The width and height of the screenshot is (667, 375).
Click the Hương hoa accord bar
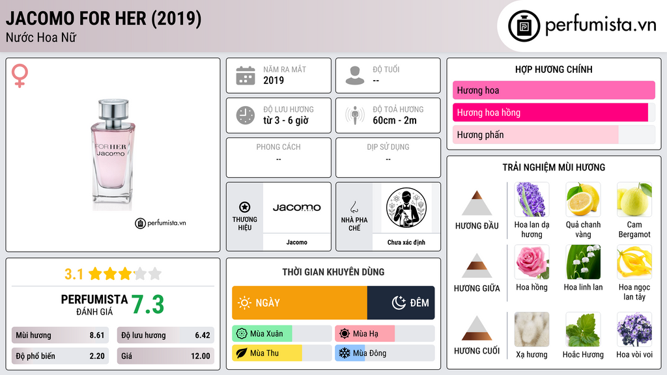point(554,90)
